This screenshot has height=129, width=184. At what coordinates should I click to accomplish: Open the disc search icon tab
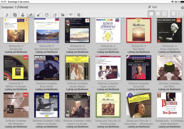[x=79, y=15]
